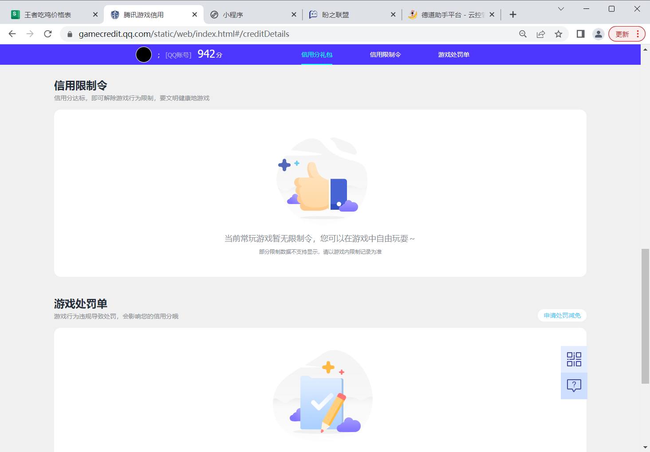Open Chrome's three-dot menu

pos(638,34)
